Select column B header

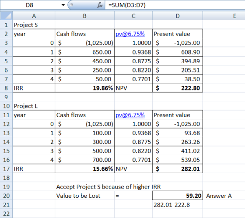pos(85,16)
